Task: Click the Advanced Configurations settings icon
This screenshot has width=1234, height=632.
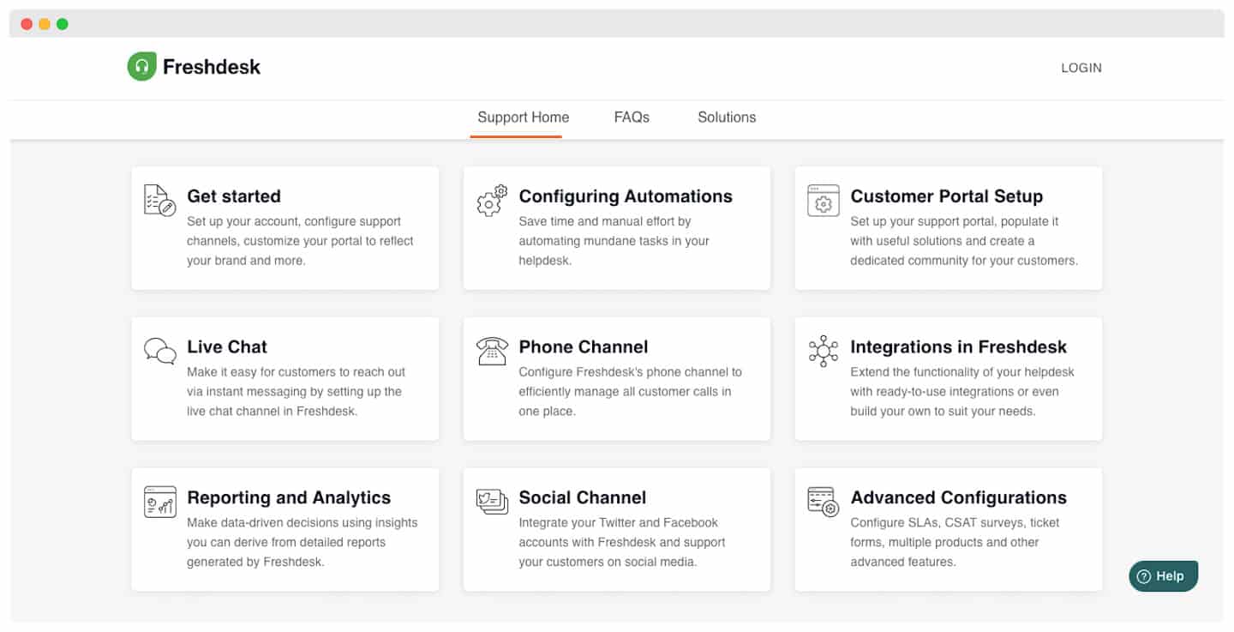Action: point(824,502)
